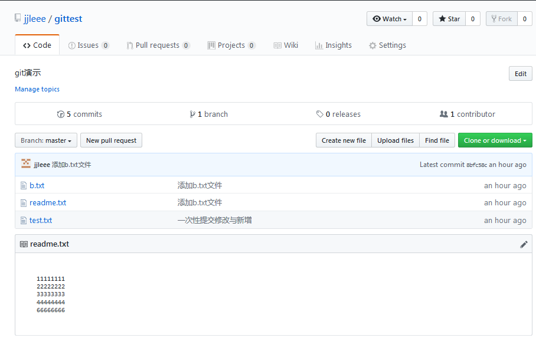
Task: Click the stargazers count next to Star
Action: tap(473, 19)
